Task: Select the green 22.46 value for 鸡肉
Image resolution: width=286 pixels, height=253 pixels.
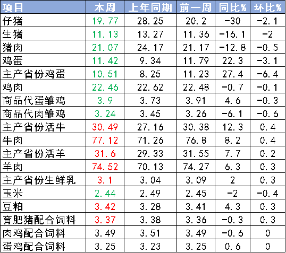Action: point(105,88)
